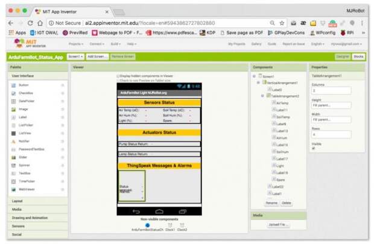374x244 pixels.
Task: Select the Image palette icon
Action: 14,110
